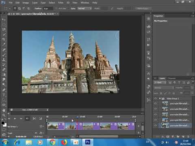This screenshot has width=195, height=146.
Task: Lock transparent pixels in Layers panel
Action: point(161,93)
